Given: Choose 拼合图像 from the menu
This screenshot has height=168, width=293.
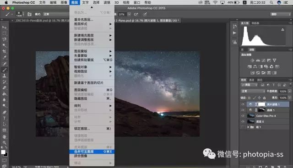Looking at the screenshot, I should click(x=92, y=156).
